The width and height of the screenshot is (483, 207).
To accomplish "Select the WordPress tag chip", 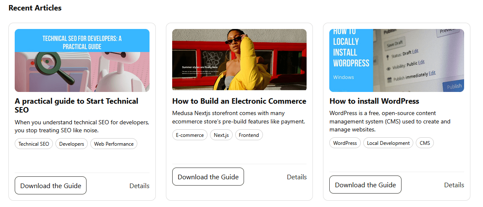I will pyautogui.click(x=345, y=143).
